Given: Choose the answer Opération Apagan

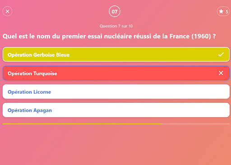Looking at the screenshot, I should [x=116, y=110].
